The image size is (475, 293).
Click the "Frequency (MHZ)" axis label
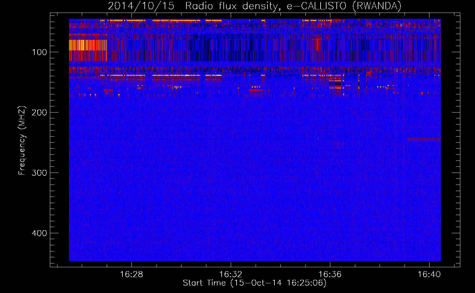22,140
